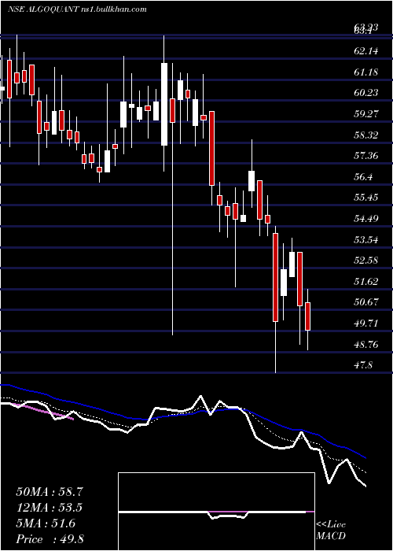Click the 62.14 price axis label
The width and height of the screenshot is (393, 551).
click(366, 51)
